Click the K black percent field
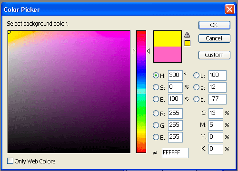Image resolution: width=238 pixels, height=171 pixels. (216, 149)
